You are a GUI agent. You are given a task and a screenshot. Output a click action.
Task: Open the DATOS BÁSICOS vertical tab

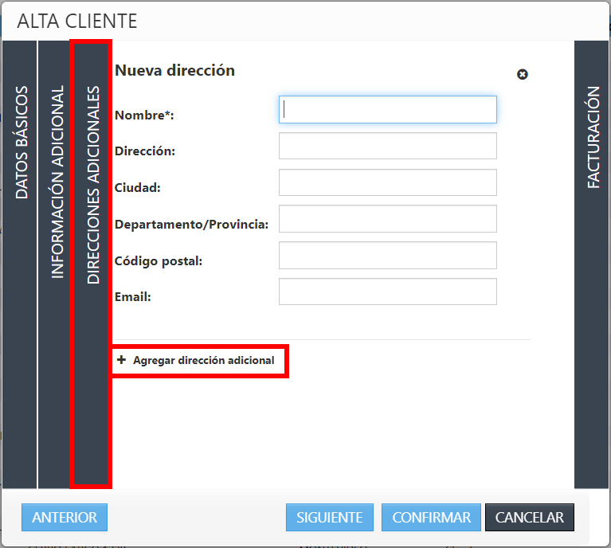pyautogui.click(x=22, y=143)
